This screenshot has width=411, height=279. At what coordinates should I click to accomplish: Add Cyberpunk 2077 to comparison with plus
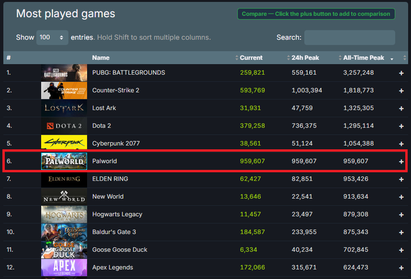click(x=401, y=144)
